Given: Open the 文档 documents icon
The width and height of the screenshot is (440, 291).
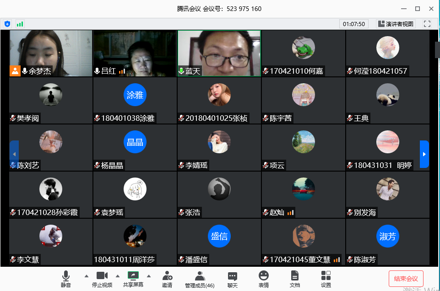Looking at the screenshot, I should [295, 279].
